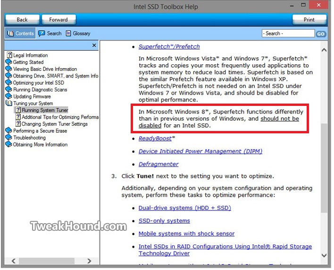Click the Running System Tuner page icon
Image resolution: width=334 pixels, height=270 pixels.
(18, 110)
